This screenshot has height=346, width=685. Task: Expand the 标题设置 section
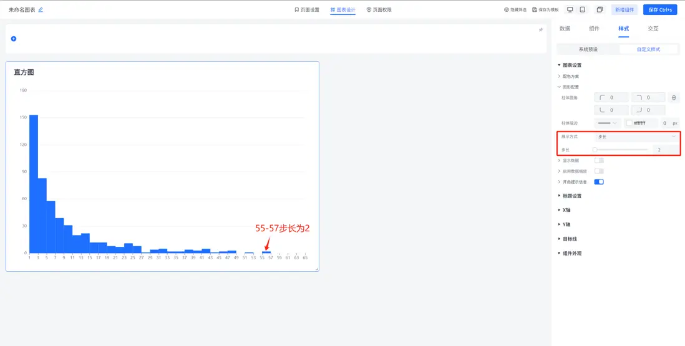pyautogui.click(x=572, y=196)
